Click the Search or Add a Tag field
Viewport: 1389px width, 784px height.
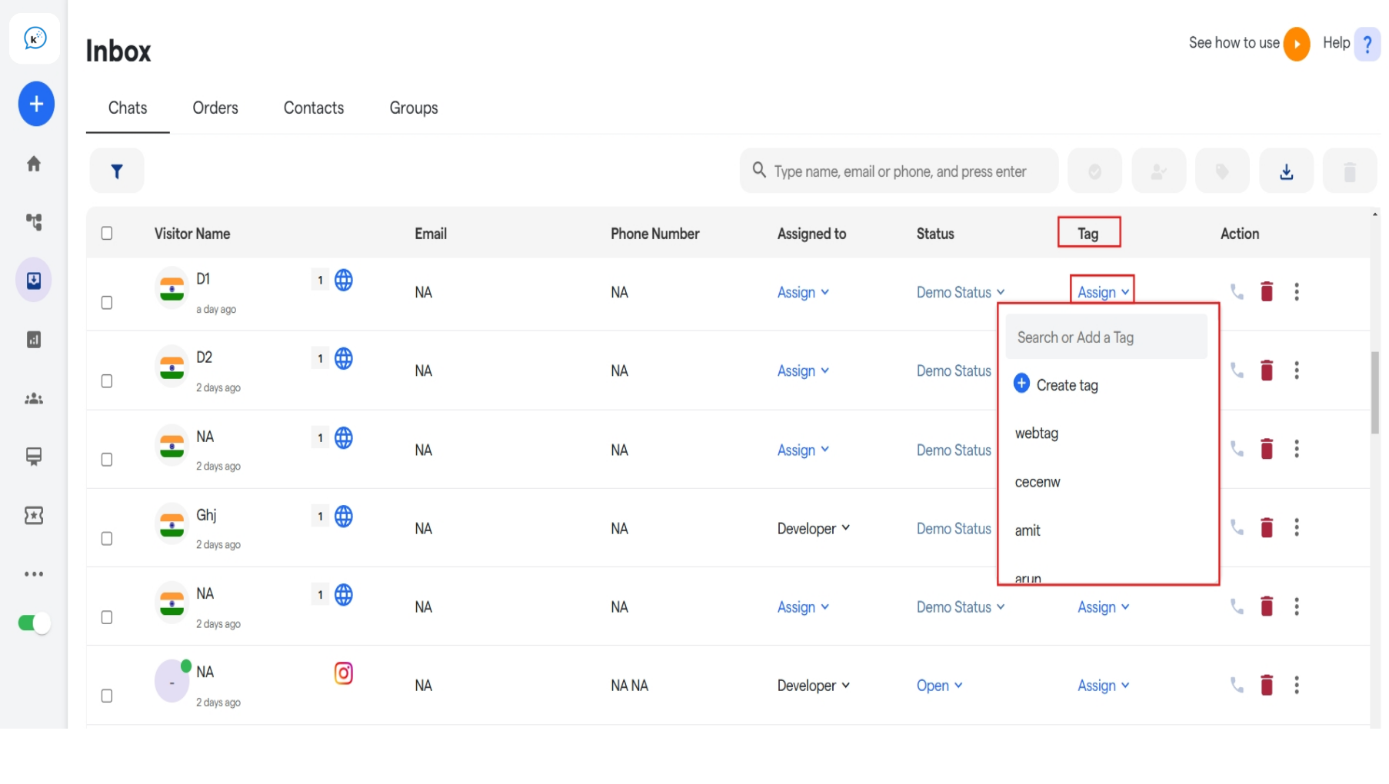click(x=1106, y=337)
